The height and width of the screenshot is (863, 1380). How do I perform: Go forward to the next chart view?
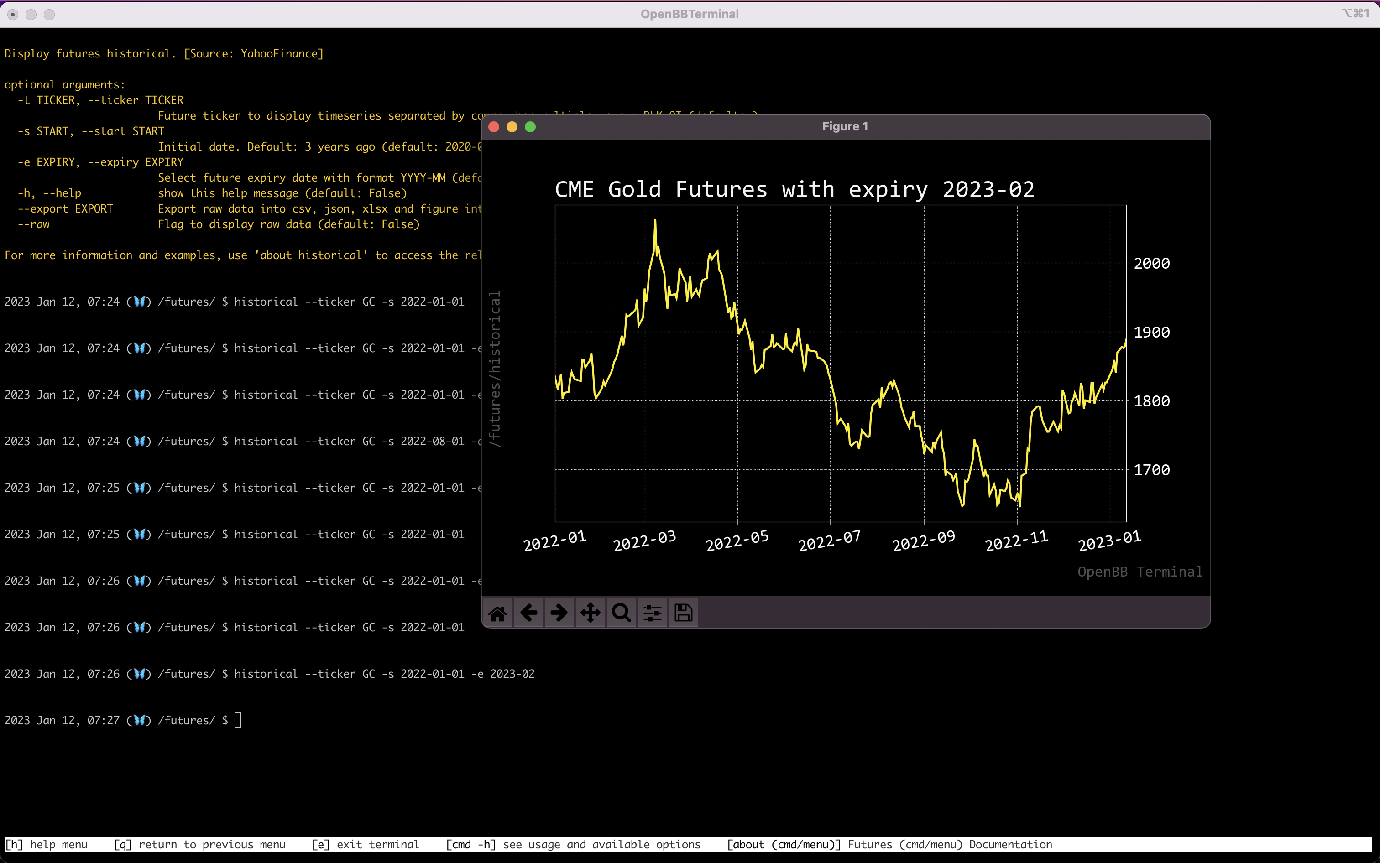click(x=559, y=612)
